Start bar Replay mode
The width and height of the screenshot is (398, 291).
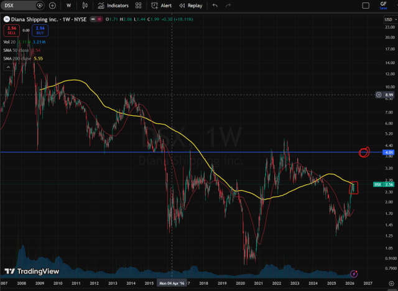191,6
